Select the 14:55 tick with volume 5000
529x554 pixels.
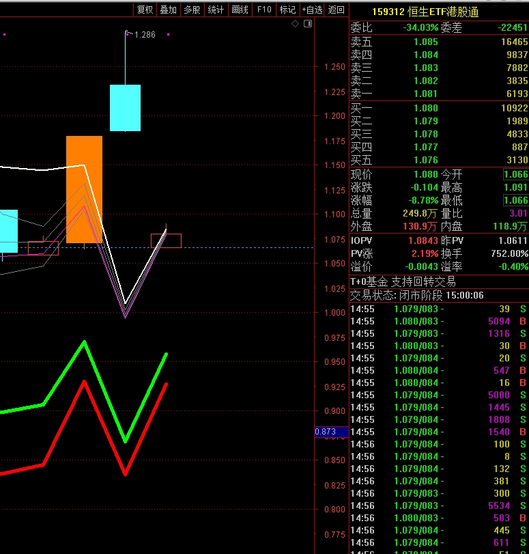(x=439, y=395)
